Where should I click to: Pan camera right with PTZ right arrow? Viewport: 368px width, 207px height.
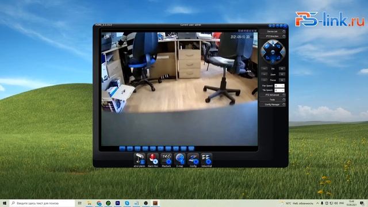(282, 52)
